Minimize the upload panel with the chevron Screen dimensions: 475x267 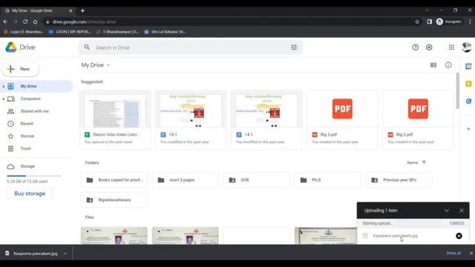447,211
